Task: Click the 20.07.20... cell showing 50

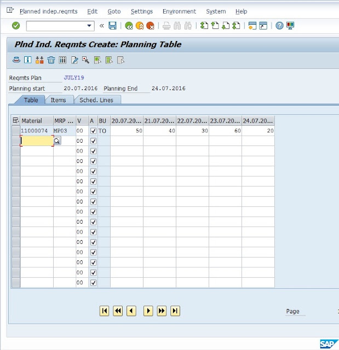Action: (127, 131)
